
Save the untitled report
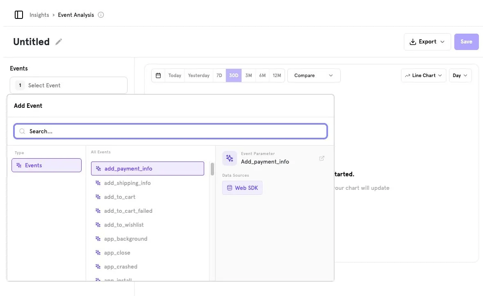466,41
